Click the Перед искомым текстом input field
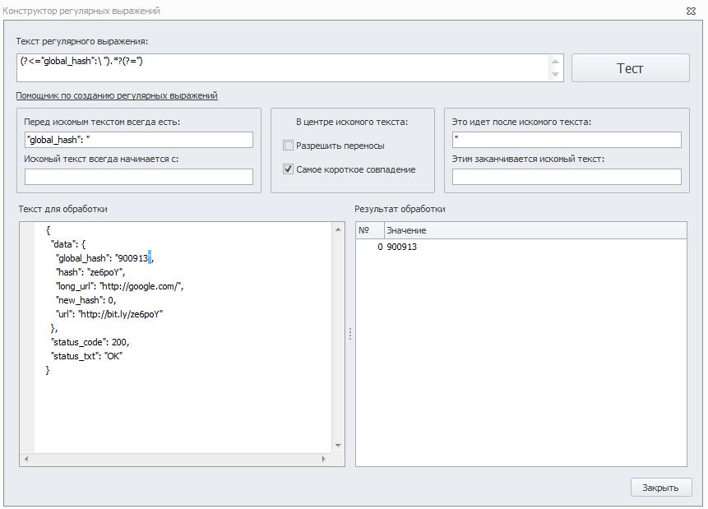Viewport: 708px width, 509px height. pos(139,140)
